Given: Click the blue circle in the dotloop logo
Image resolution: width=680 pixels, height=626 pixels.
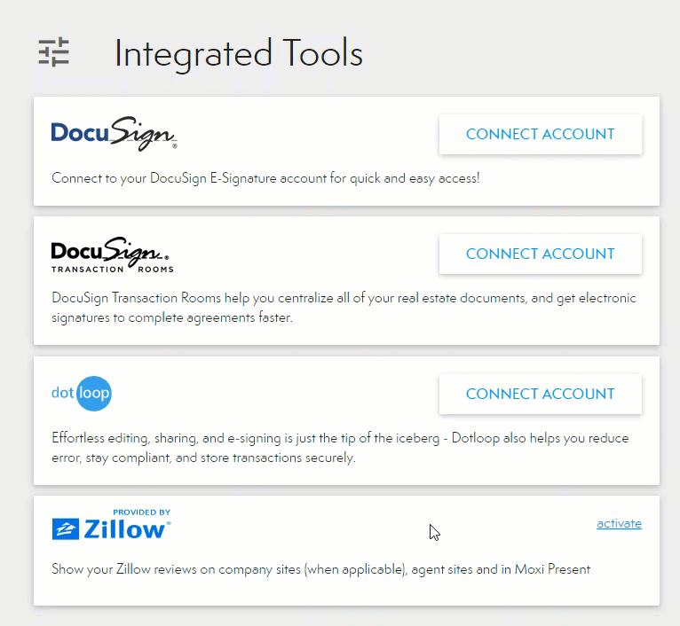Looking at the screenshot, I should (x=93, y=394).
